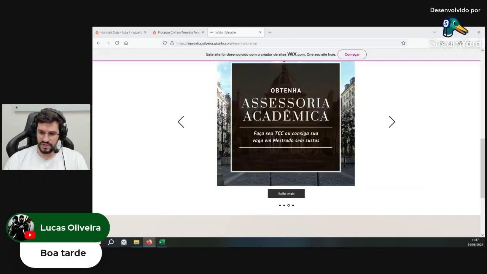Click the browser forward arrow
Viewport: 487px width, 274px height.
pyautogui.click(x=108, y=43)
